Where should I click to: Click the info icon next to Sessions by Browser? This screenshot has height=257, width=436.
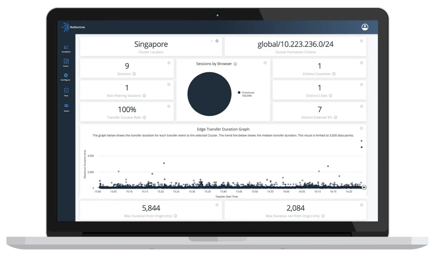pos(235,64)
